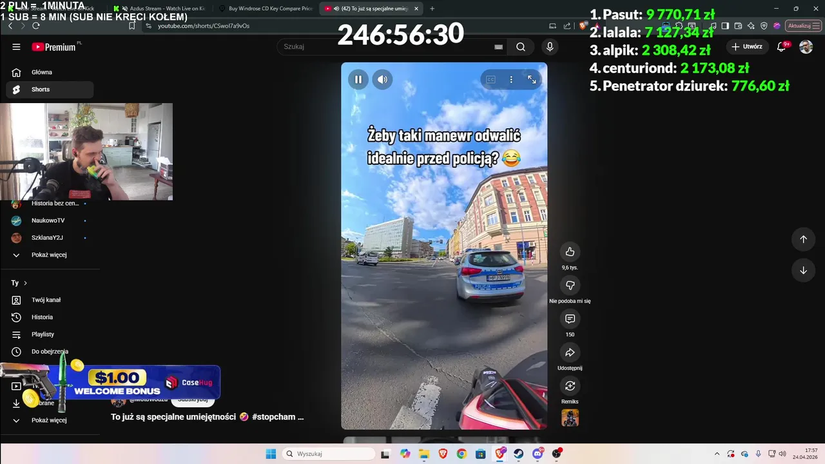The image size is (825, 464).
Task: Mute the Shorts video volume
Action: (382, 79)
